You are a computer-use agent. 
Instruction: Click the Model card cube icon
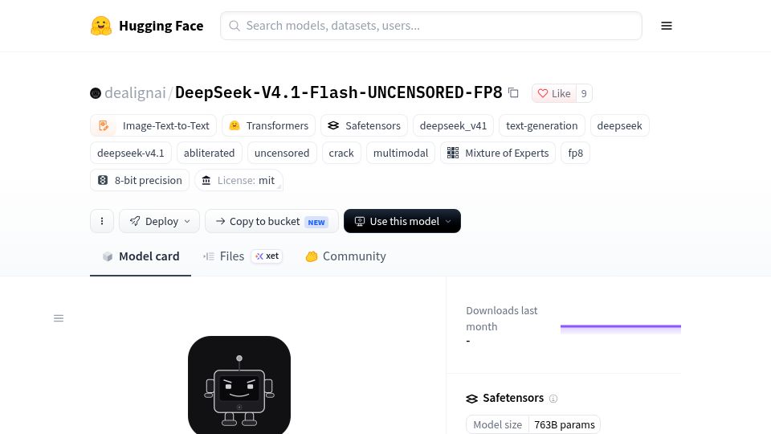pyautogui.click(x=108, y=256)
